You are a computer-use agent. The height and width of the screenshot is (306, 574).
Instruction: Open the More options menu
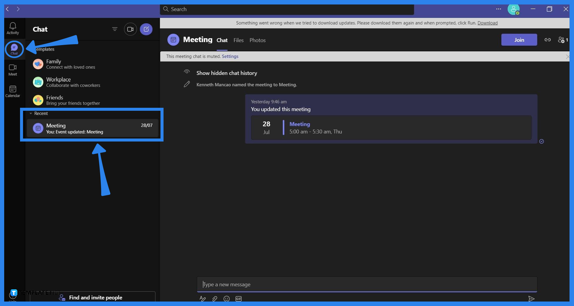[x=499, y=9]
